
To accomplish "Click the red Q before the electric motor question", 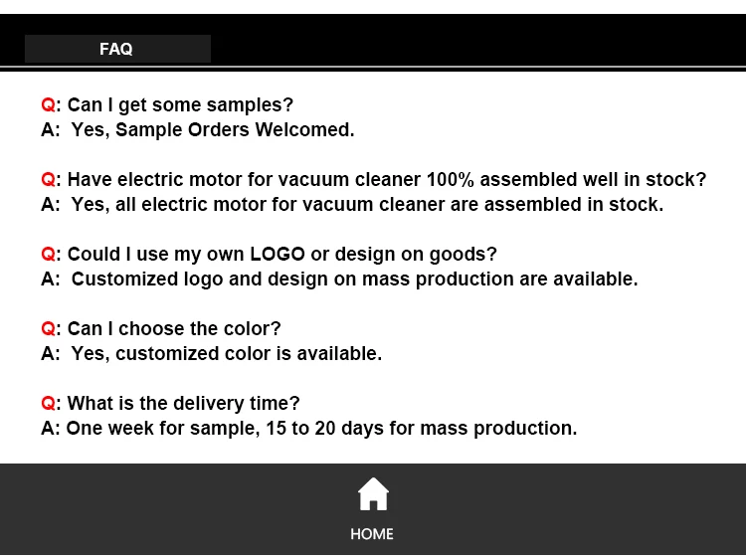I will (48, 180).
